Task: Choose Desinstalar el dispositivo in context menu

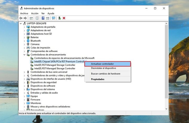Action: point(108,68)
